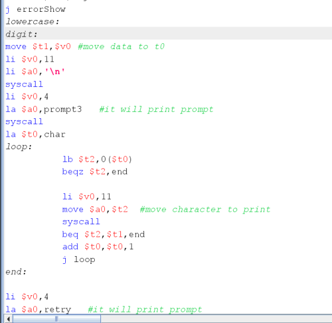332x323 pixels.
Task: Click the horizontal scrollbar thumb
Action: 56,319
